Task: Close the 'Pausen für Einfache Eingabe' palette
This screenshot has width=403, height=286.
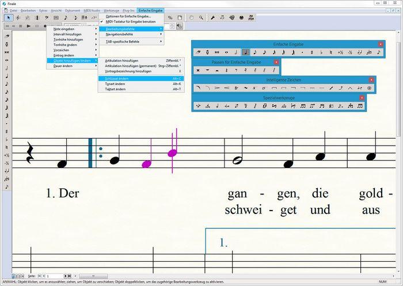Action: tap(276, 62)
